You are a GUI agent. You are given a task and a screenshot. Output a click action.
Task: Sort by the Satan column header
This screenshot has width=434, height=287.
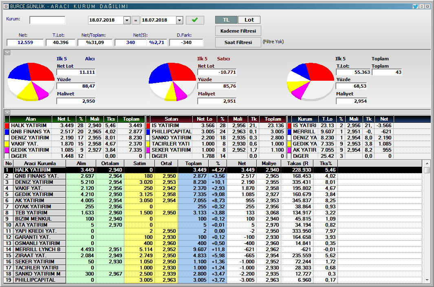171,119
